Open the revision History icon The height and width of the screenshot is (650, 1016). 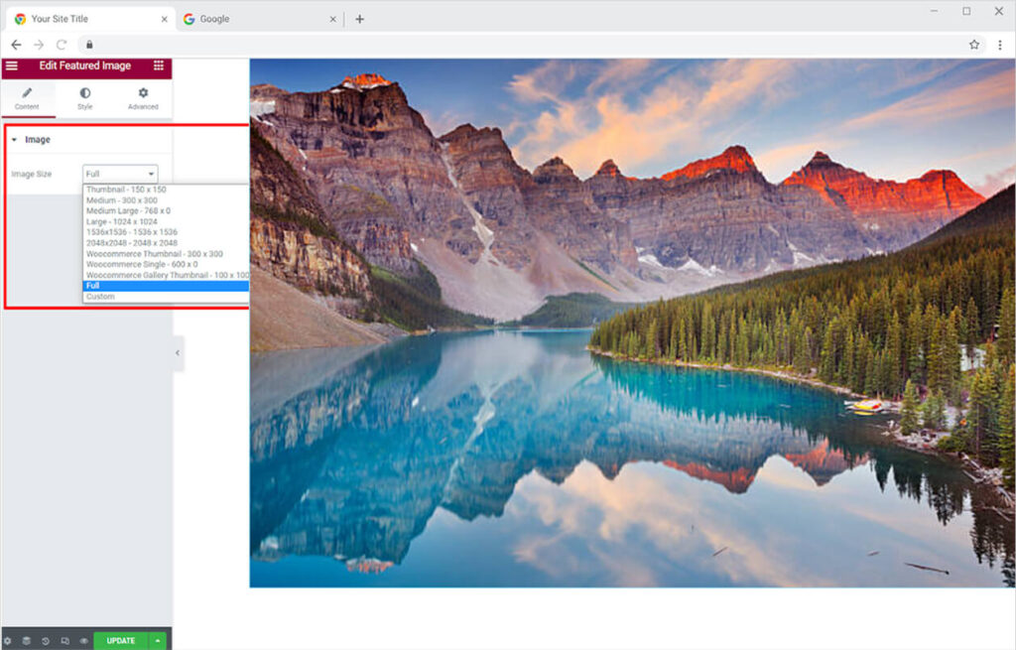click(x=46, y=641)
